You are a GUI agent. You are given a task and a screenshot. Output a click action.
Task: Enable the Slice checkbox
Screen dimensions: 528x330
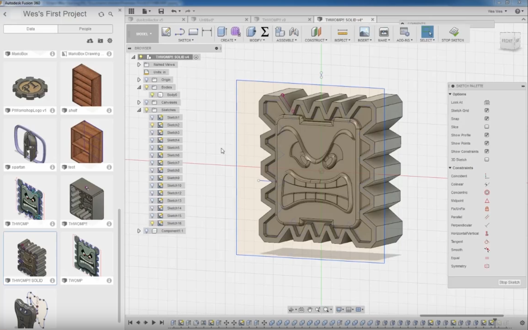(x=487, y=127)
